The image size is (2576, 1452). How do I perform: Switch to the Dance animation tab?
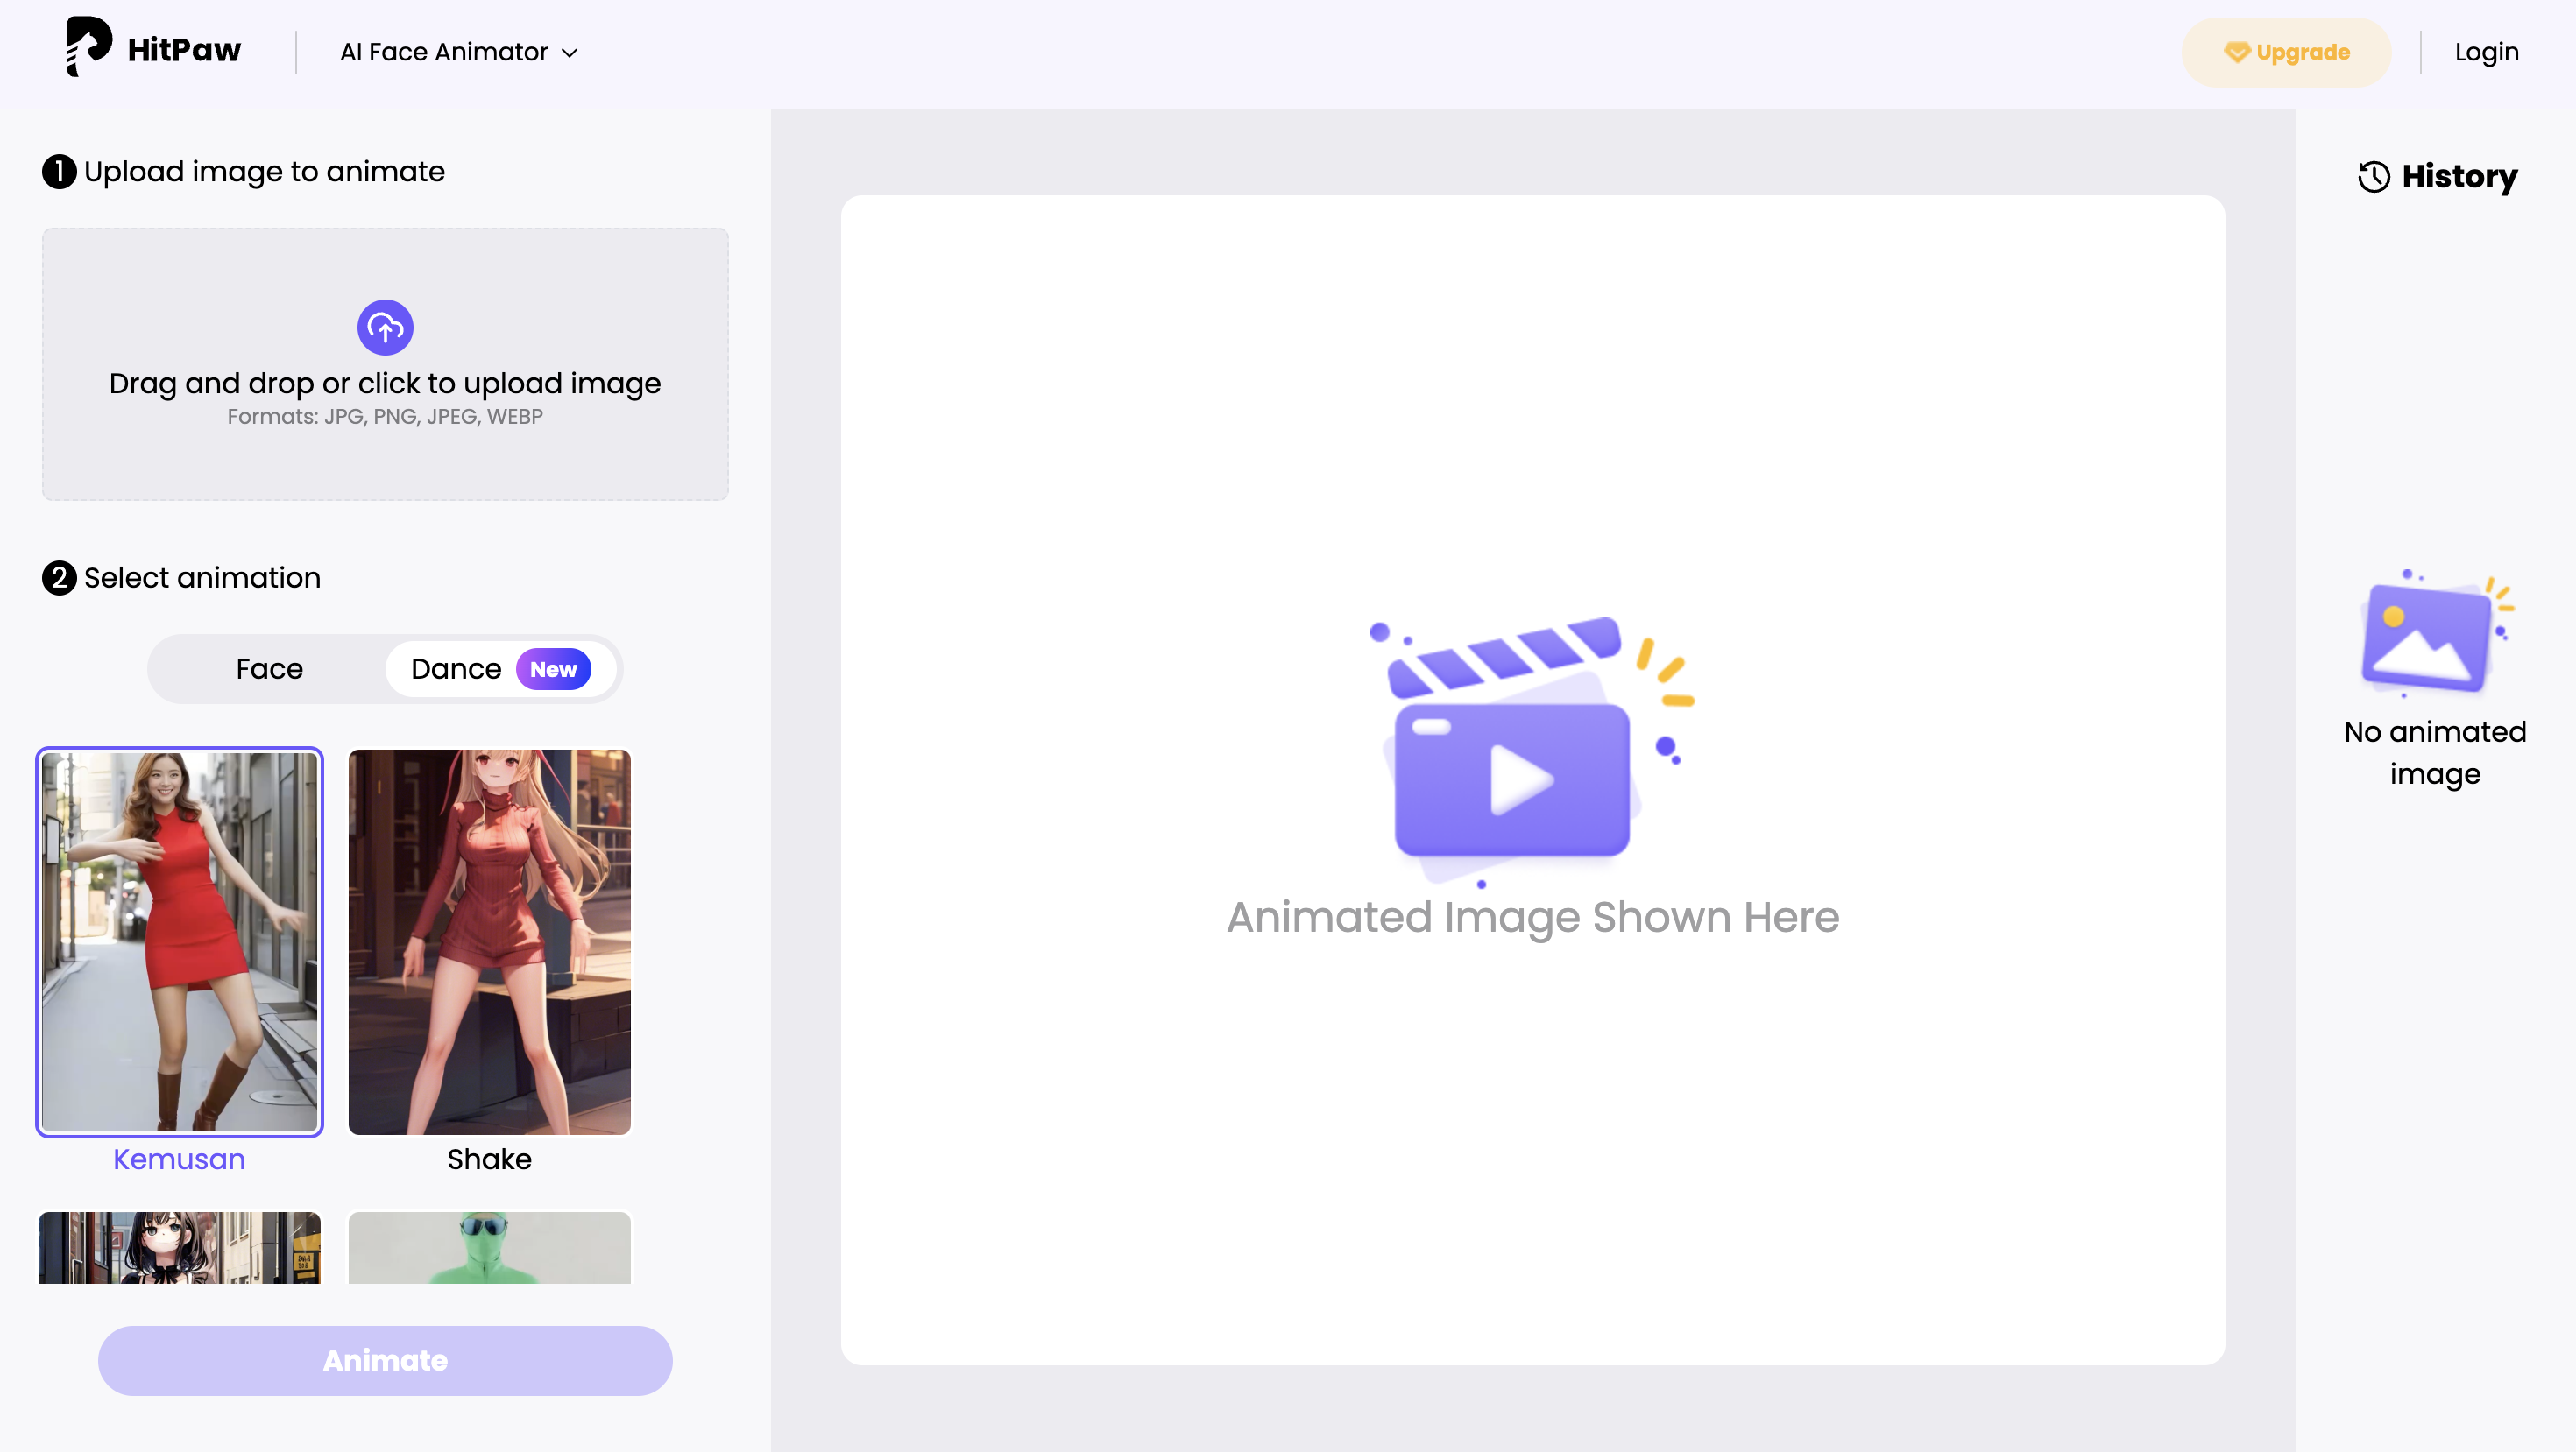click(x=456, y=668)
